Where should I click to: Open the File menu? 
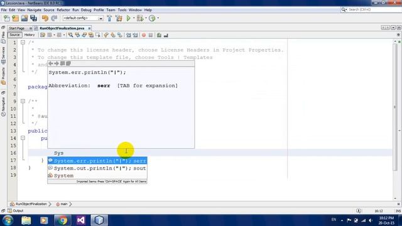point(4,10)
